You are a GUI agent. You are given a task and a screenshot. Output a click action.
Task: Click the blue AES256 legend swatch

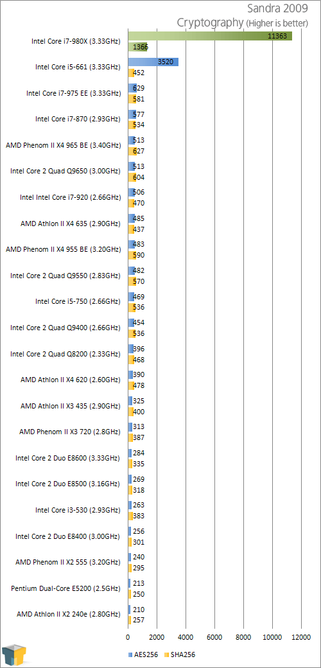(x=130, y=655)
